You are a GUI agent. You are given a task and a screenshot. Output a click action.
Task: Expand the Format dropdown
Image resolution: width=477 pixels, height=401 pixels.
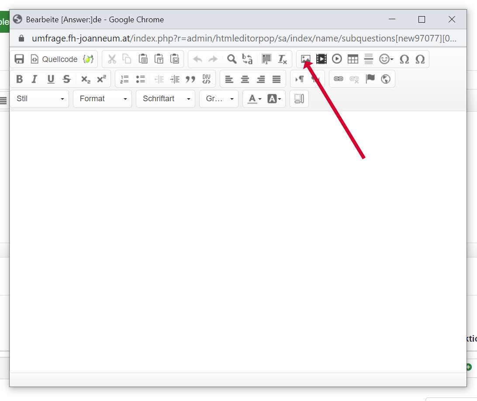103,99
